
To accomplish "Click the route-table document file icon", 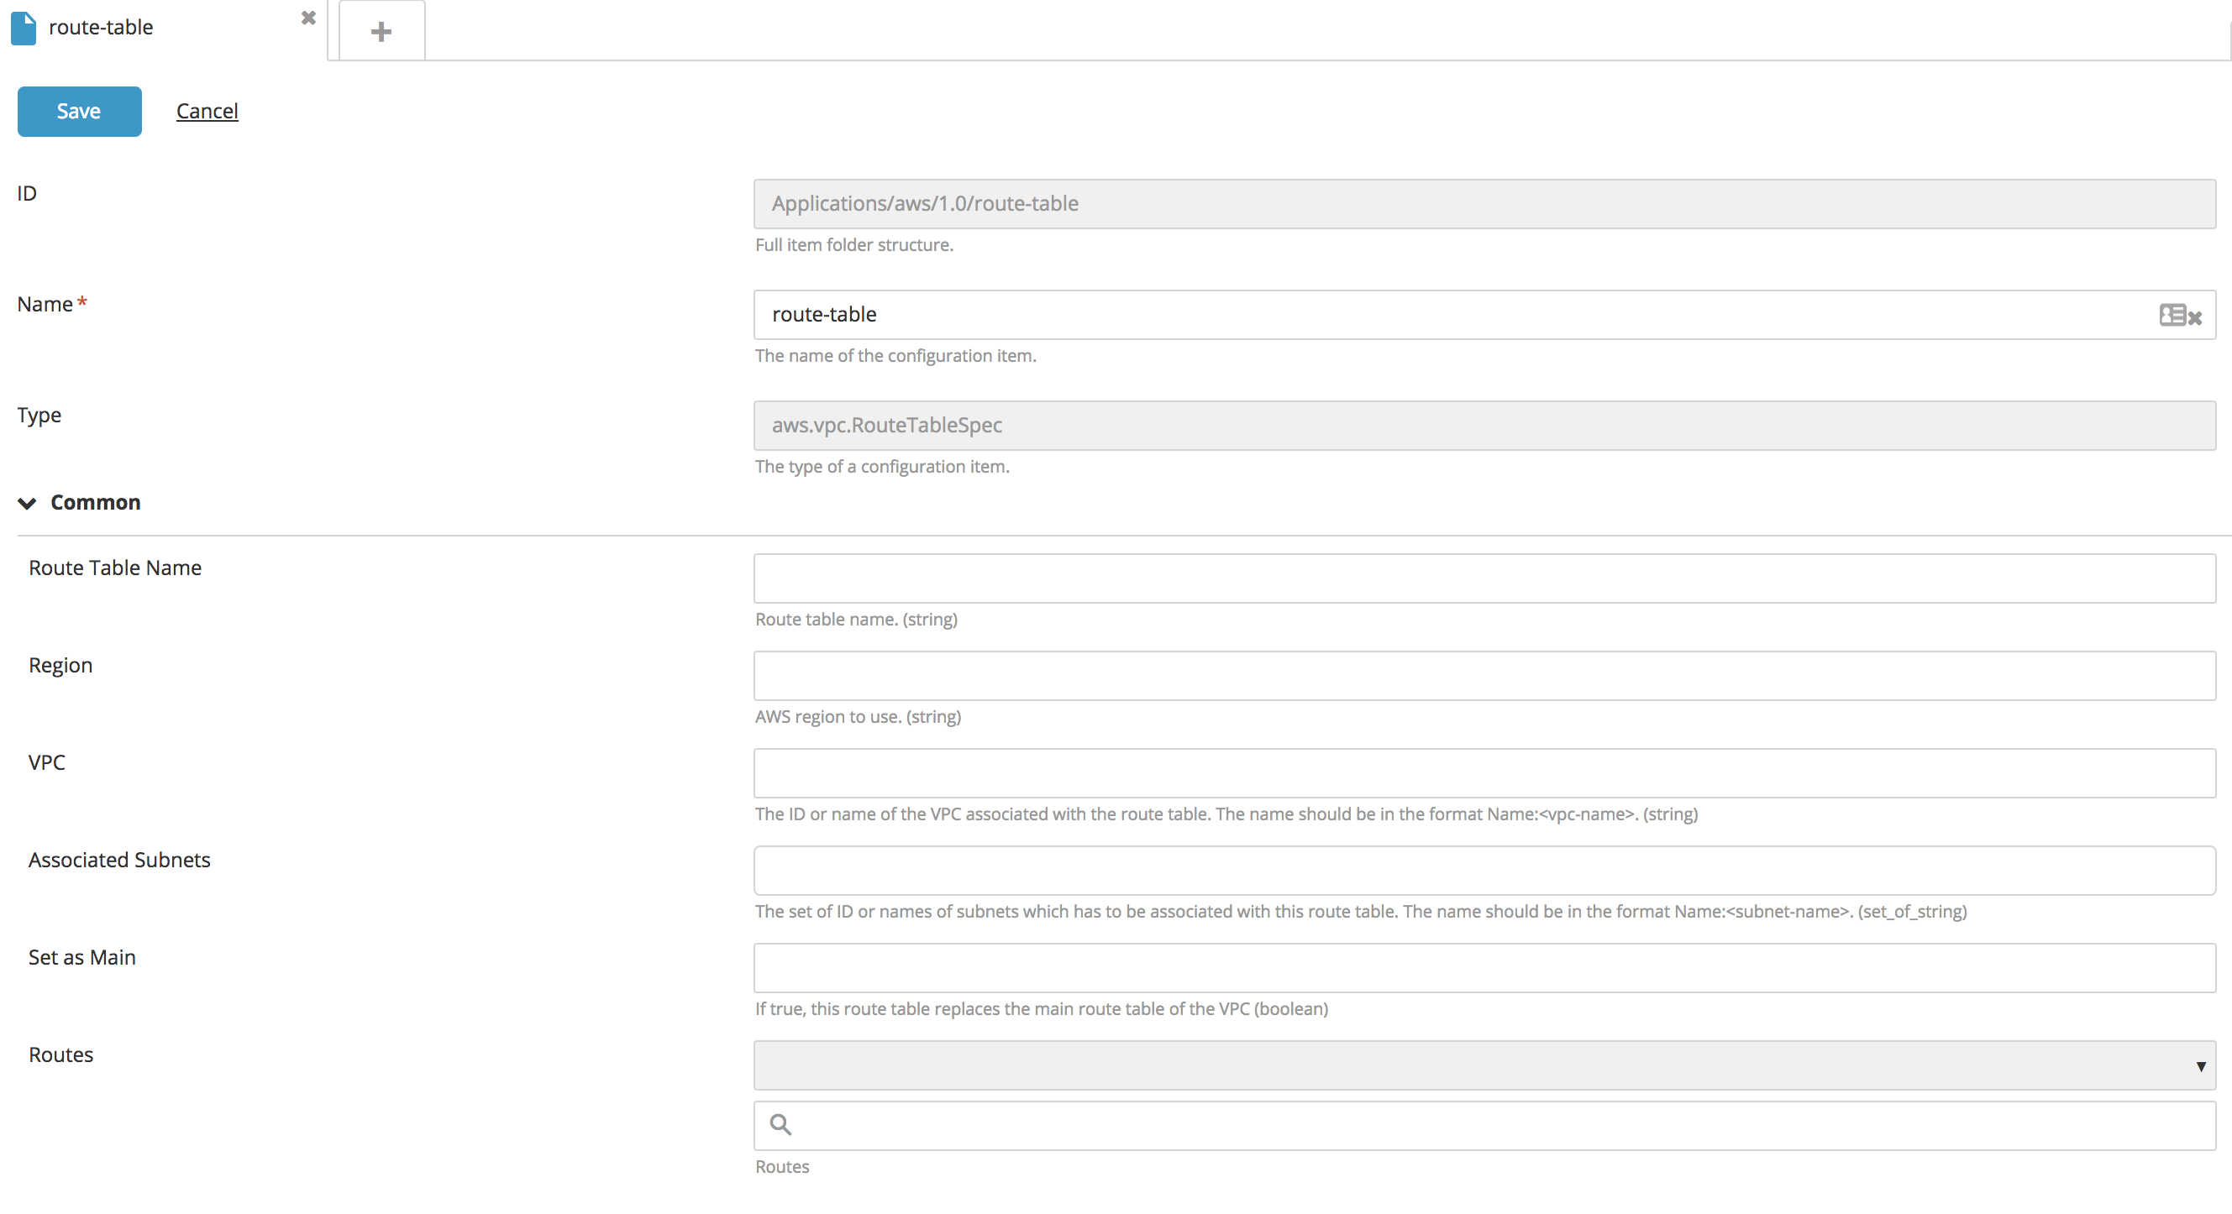I will tap(24, 28).
